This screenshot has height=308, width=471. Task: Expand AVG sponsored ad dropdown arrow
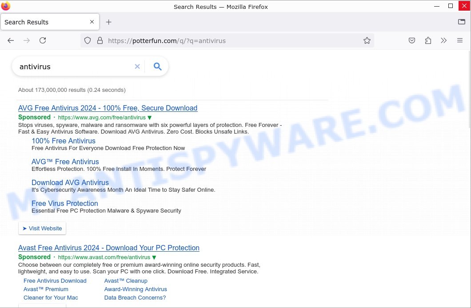pyautogui.click(x=150, y=118)
